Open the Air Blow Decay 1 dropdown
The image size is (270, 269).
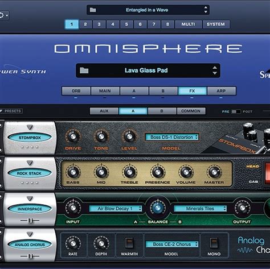[x=116, y=209]
